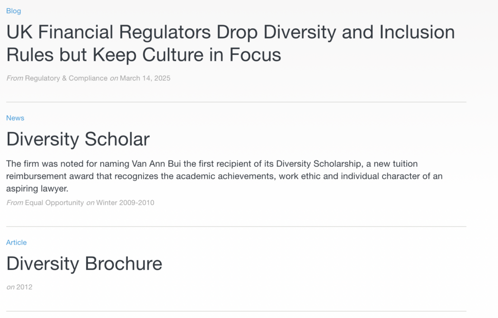
Task: Click the Winter 2009-2010 date
Action: [125, 203]
